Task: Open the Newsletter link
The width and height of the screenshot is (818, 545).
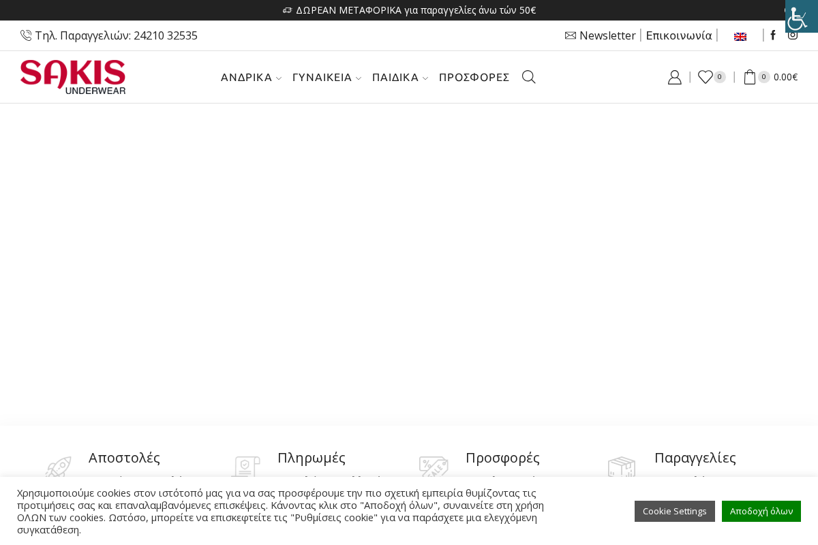Action: 607,35
